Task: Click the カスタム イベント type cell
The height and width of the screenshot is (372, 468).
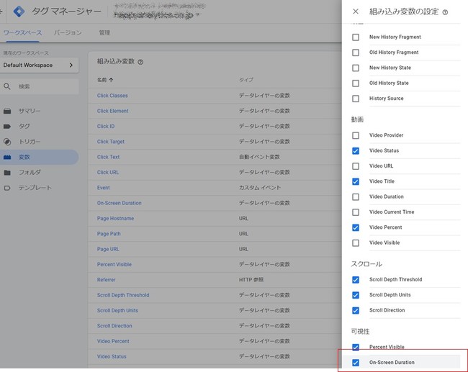Action: [260, 188]
